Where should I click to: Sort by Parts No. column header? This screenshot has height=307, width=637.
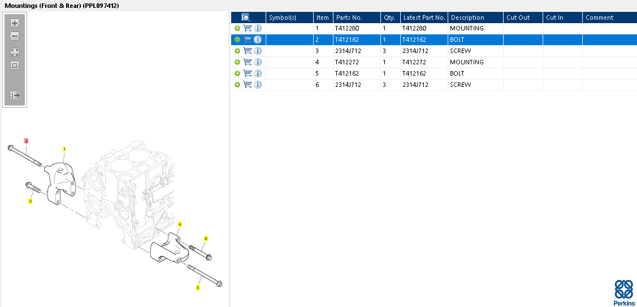[349, 17]
